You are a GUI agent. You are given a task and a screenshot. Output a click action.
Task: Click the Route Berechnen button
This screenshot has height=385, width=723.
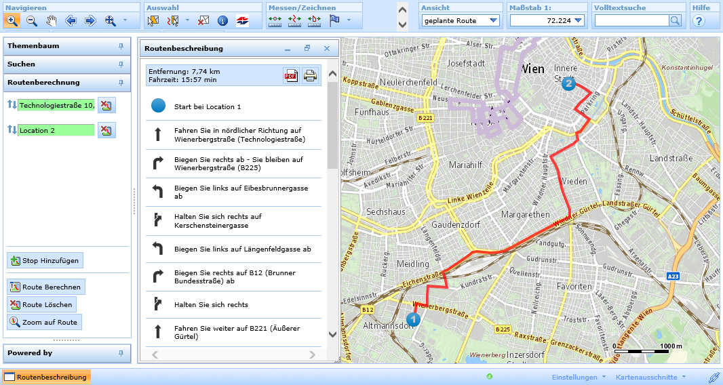(x=45, y=287)
